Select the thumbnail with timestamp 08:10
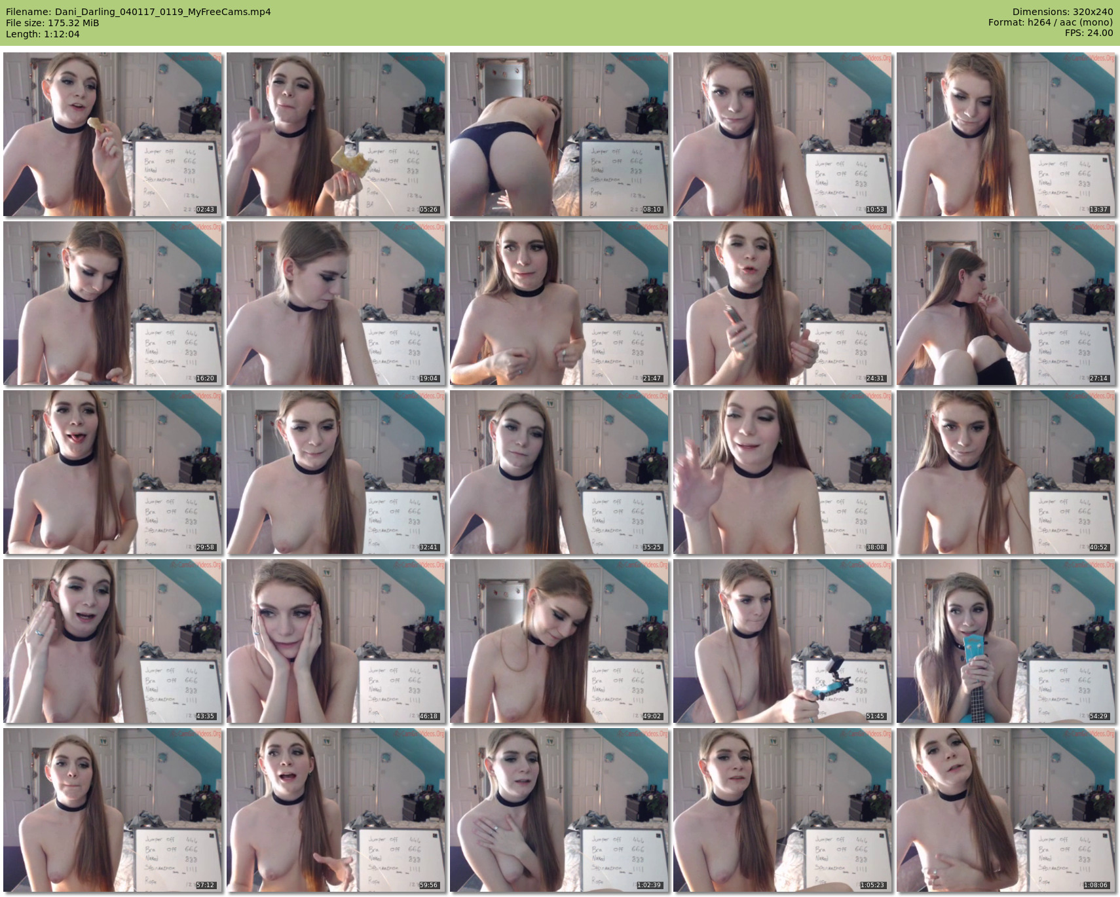The height and width of the screenshot is (897, 1120). (x=559, y=134)
